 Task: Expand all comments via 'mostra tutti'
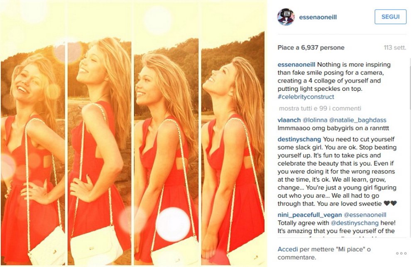[320, 108]
